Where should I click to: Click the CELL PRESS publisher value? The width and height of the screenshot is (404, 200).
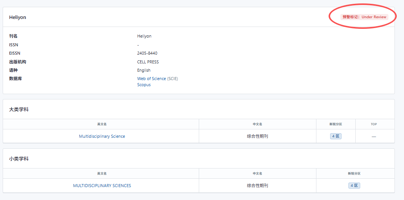(x=148, y=62)
